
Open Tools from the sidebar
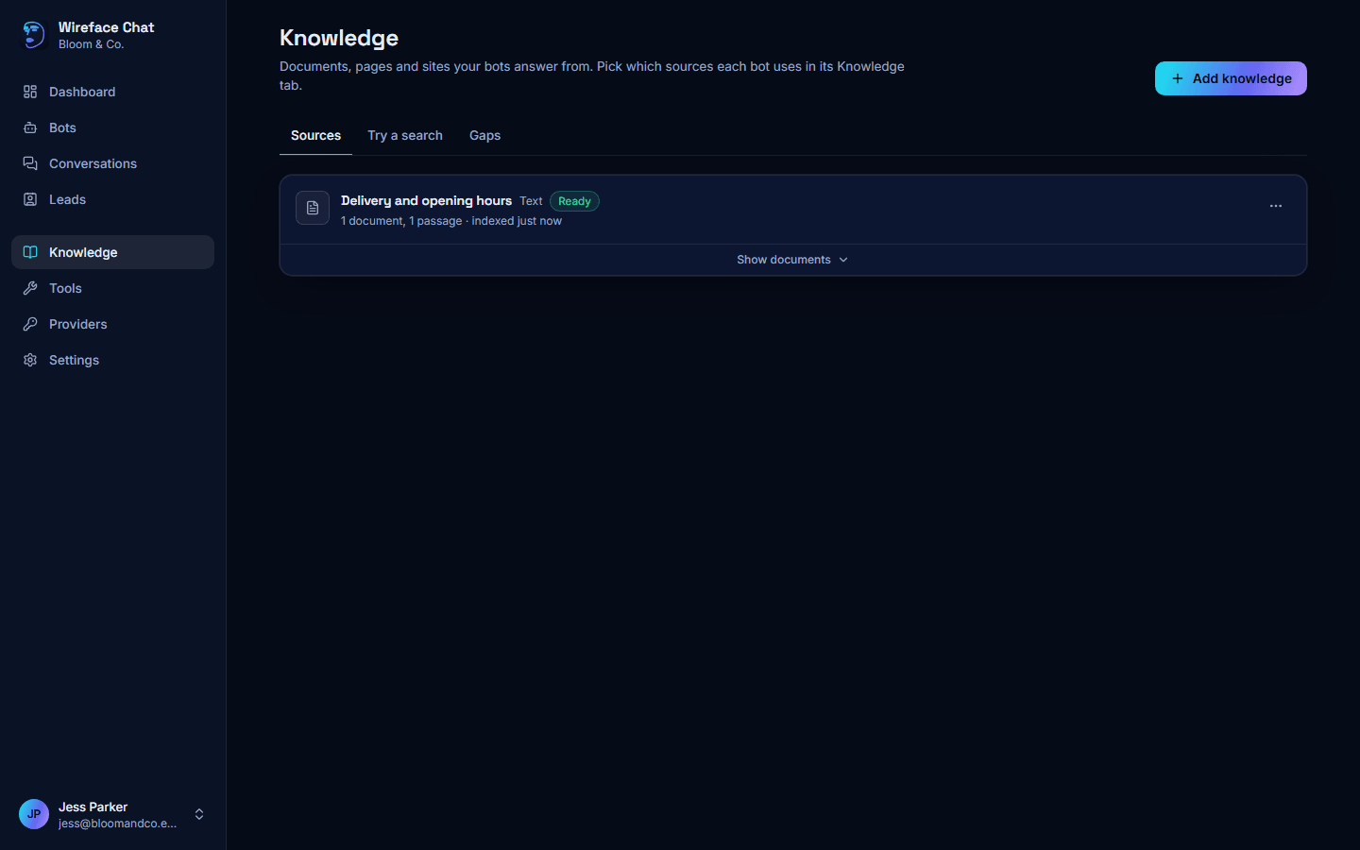112,288
